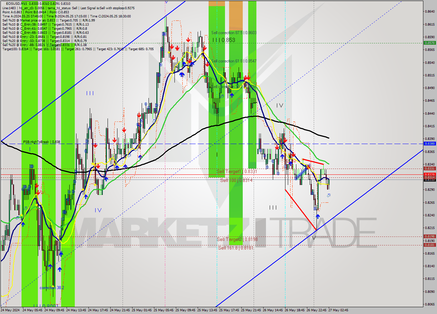Click the '24 May 13:45' time label
437x314 pixels.
tap(76, 310)
